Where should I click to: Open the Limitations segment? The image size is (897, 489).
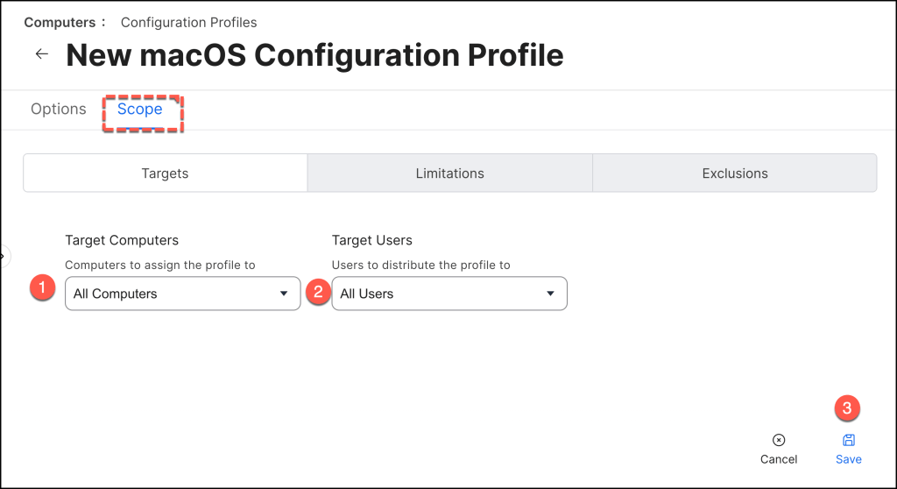(449, 174)
